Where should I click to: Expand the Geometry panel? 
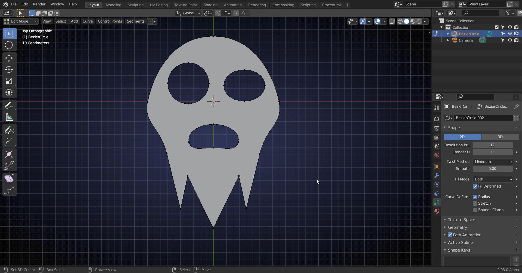click(458, 227)
